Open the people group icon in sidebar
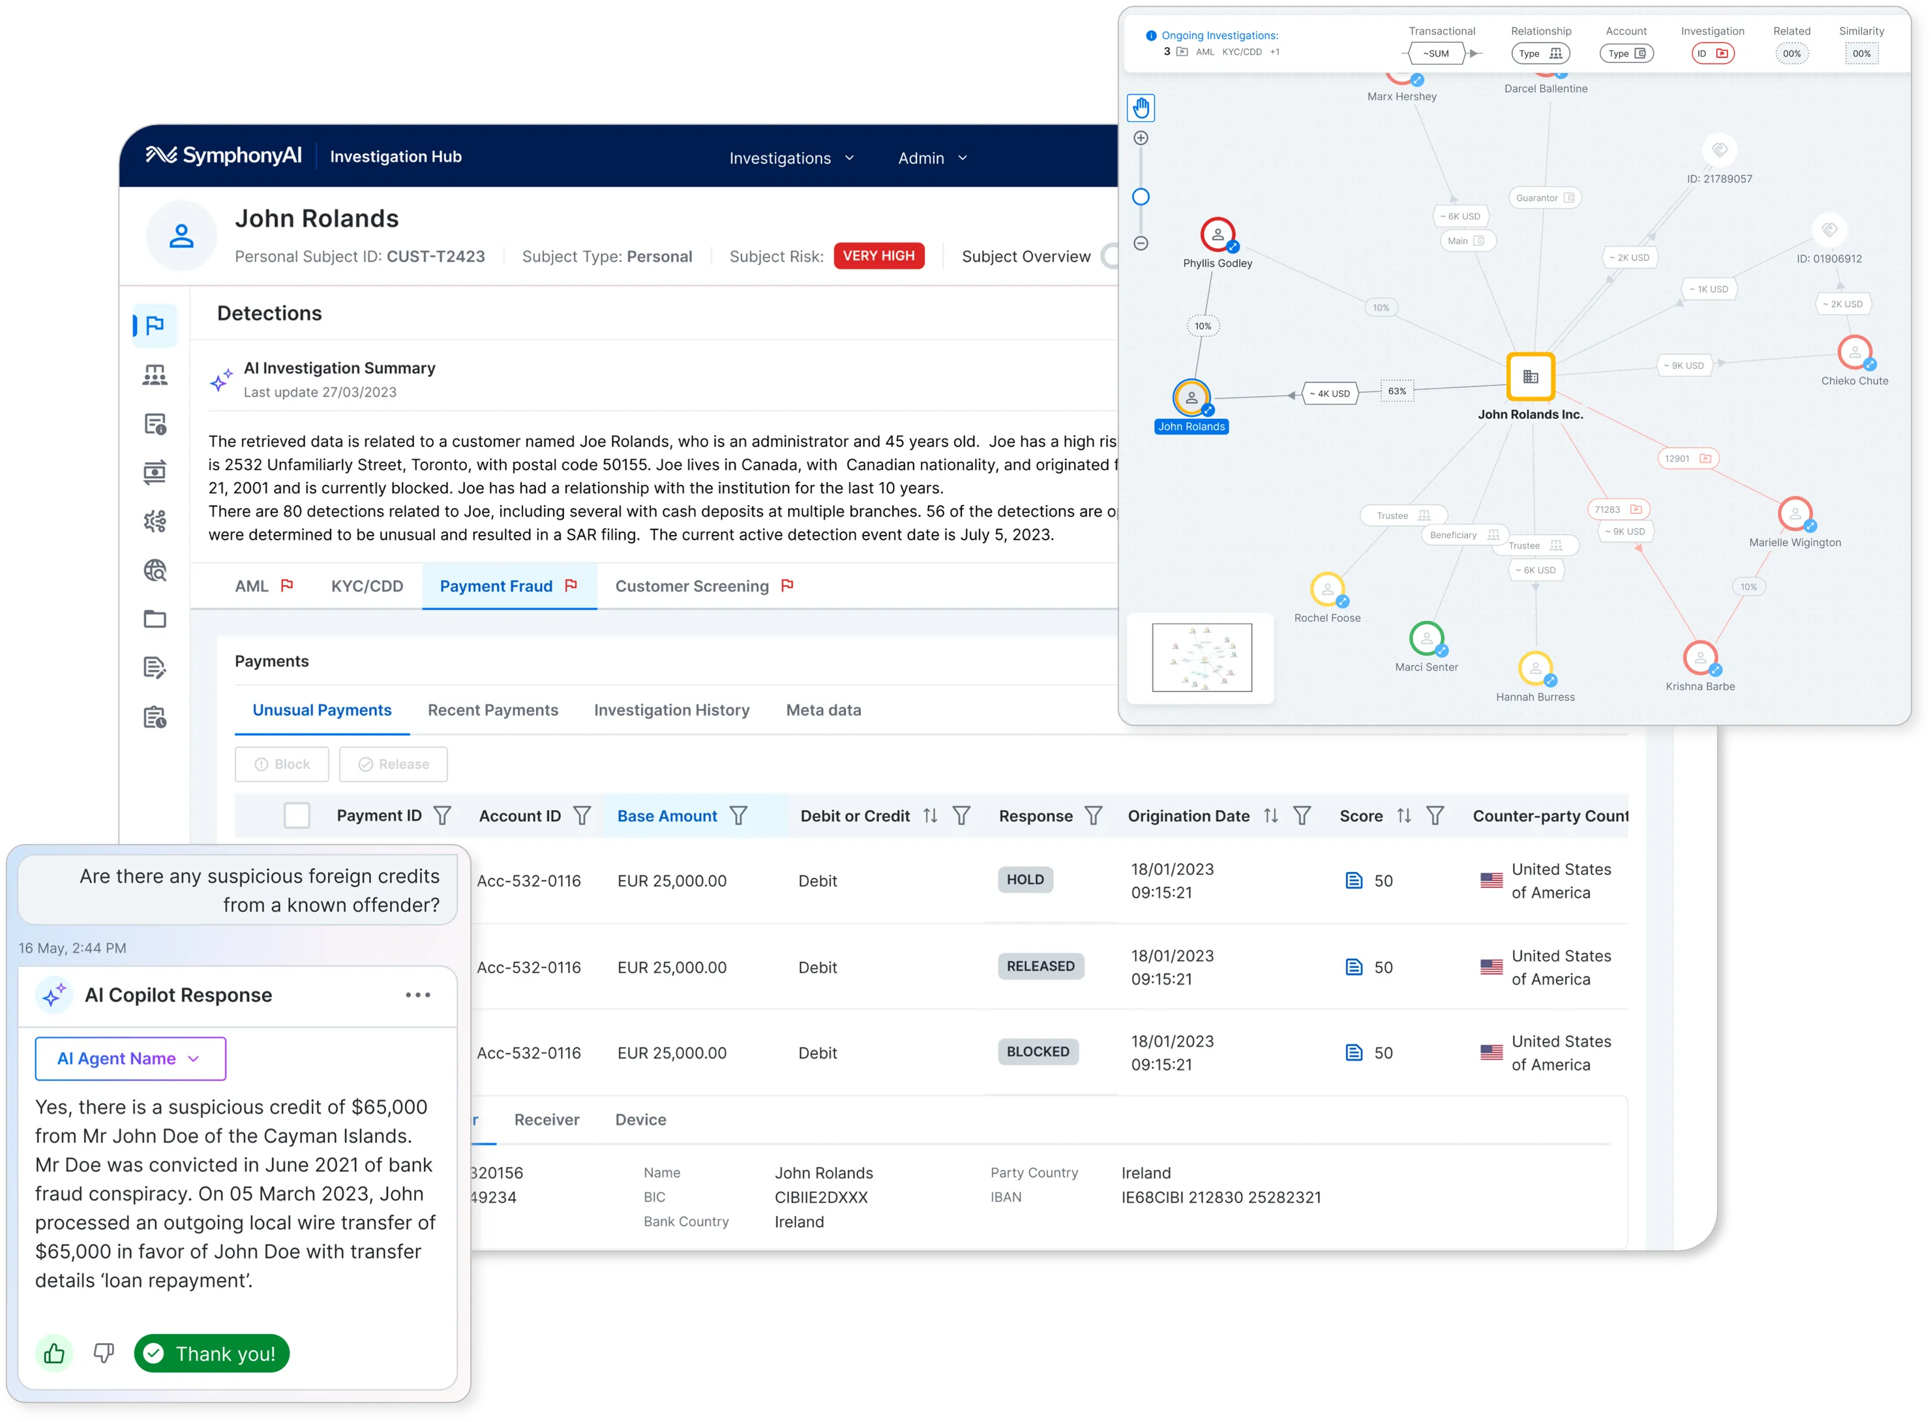This screenshot has height=1422, width=1931. pyautogui.click(x=155, y=375)
